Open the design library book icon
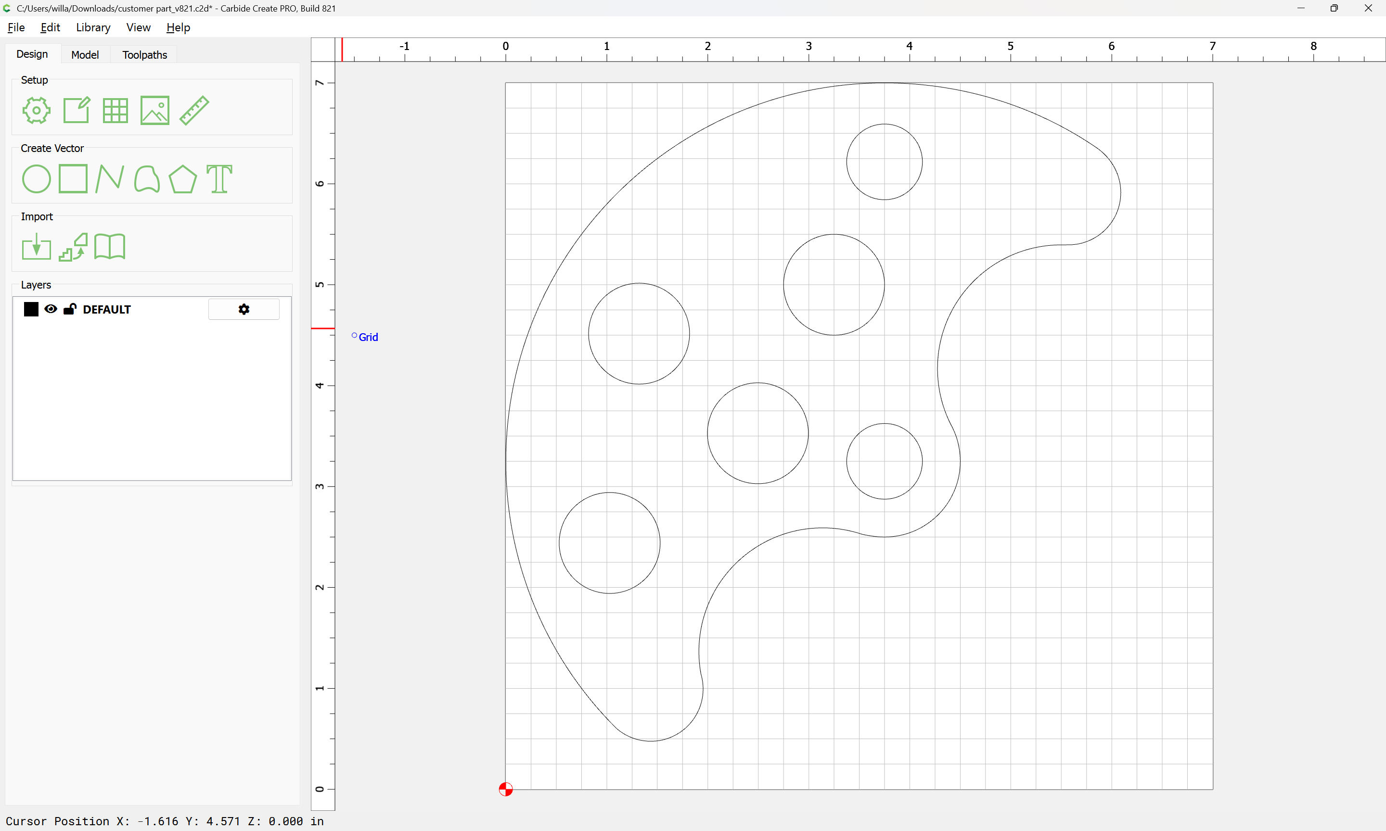 tap(110, 247)
